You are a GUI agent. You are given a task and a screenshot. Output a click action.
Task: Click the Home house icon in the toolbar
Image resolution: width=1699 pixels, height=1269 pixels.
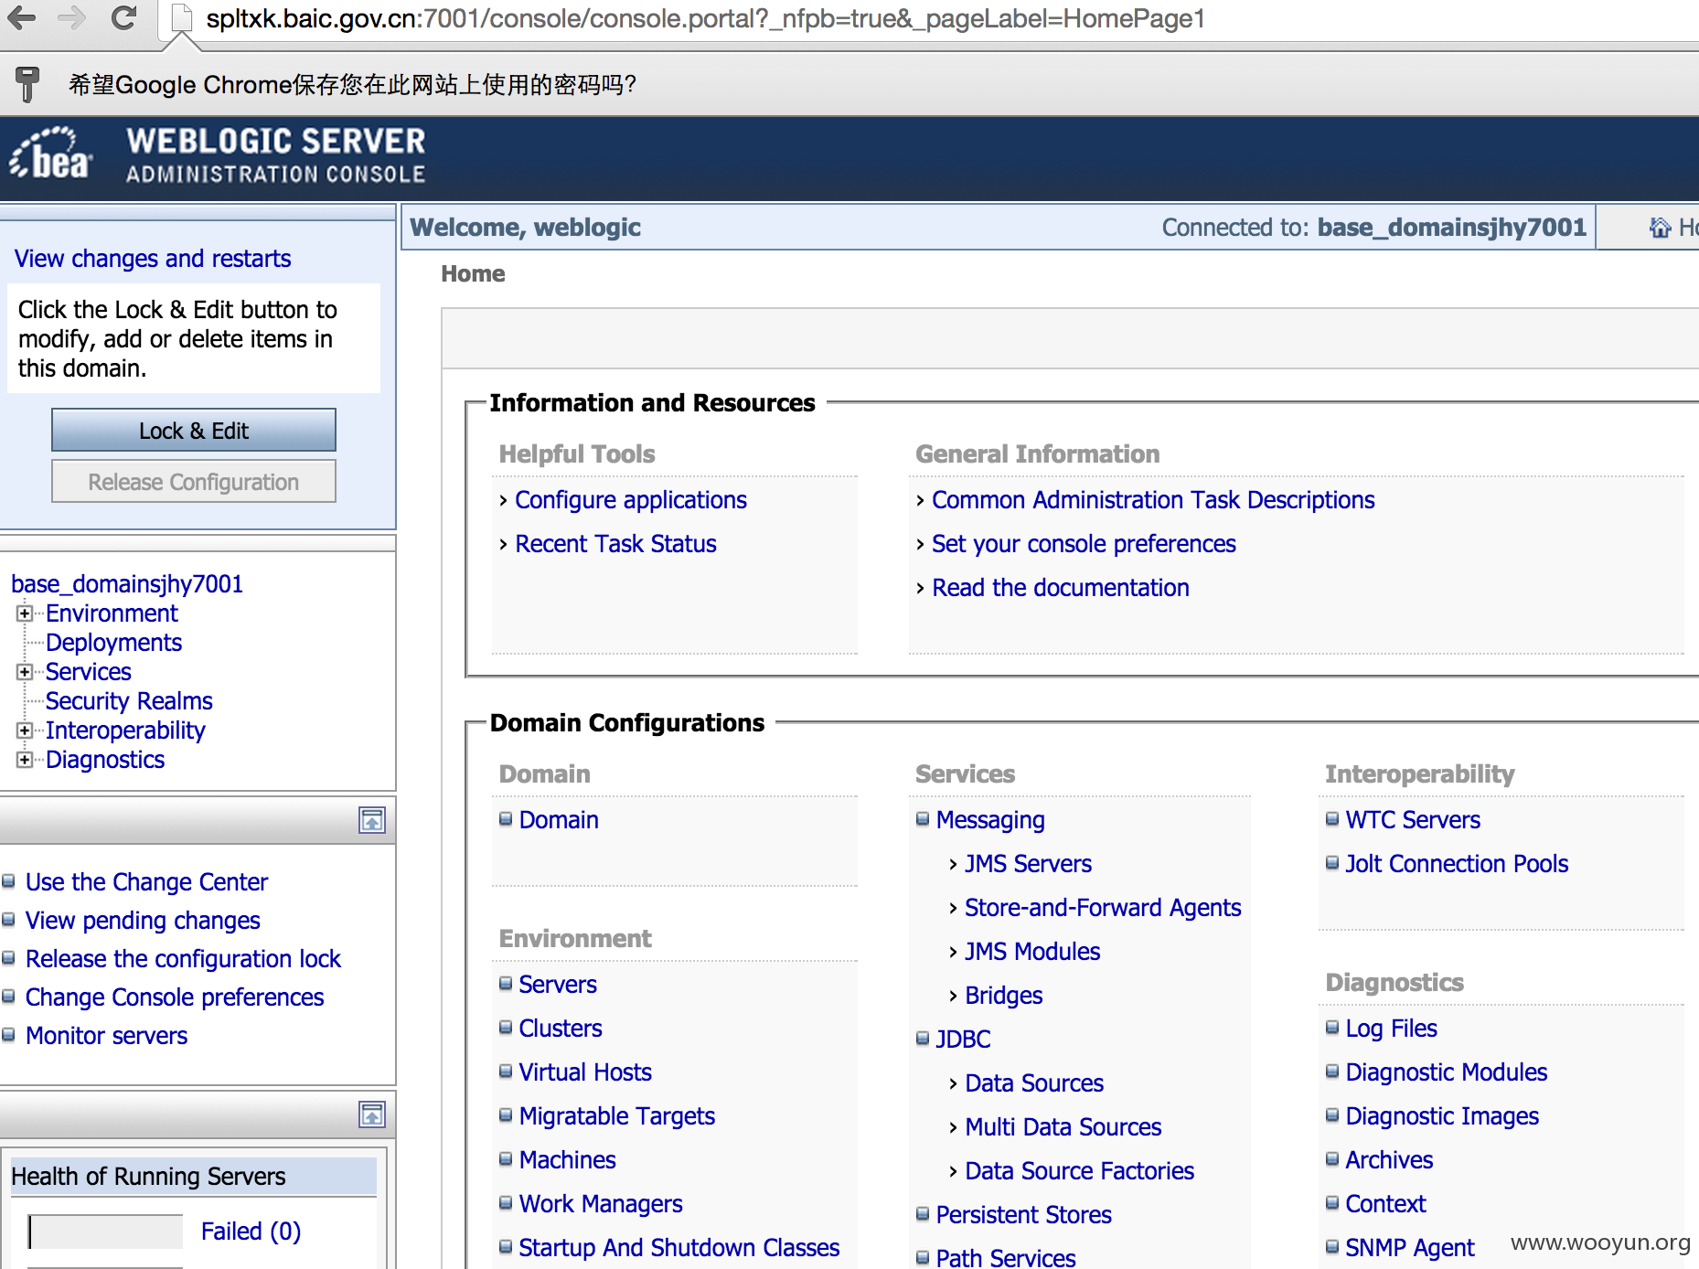[x=1660, y=228]
